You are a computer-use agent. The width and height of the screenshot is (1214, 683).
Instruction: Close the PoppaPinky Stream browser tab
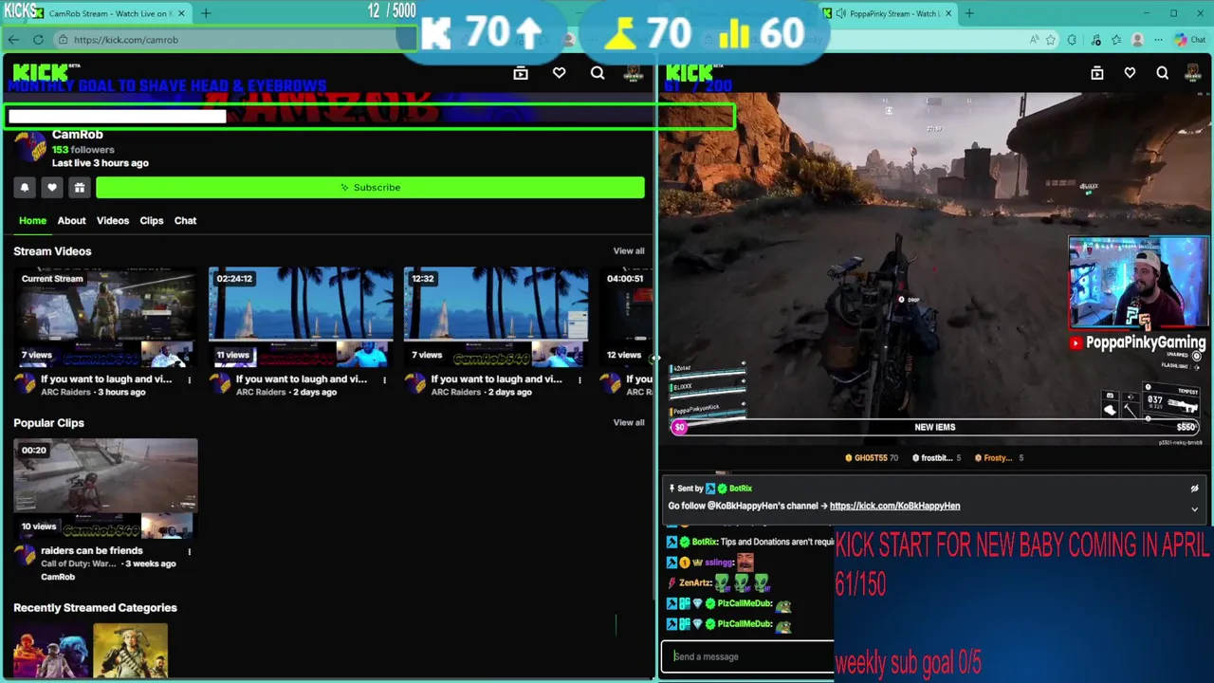tap(947, 13)
